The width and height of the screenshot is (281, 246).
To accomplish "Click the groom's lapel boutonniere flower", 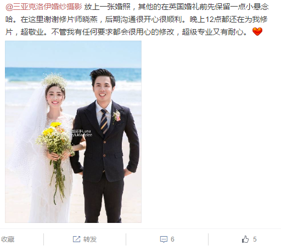I will (x=116, y=116).
